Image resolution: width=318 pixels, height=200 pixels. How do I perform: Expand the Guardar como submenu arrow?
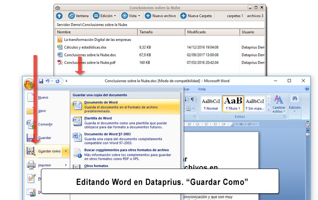[x=66, y=151]
